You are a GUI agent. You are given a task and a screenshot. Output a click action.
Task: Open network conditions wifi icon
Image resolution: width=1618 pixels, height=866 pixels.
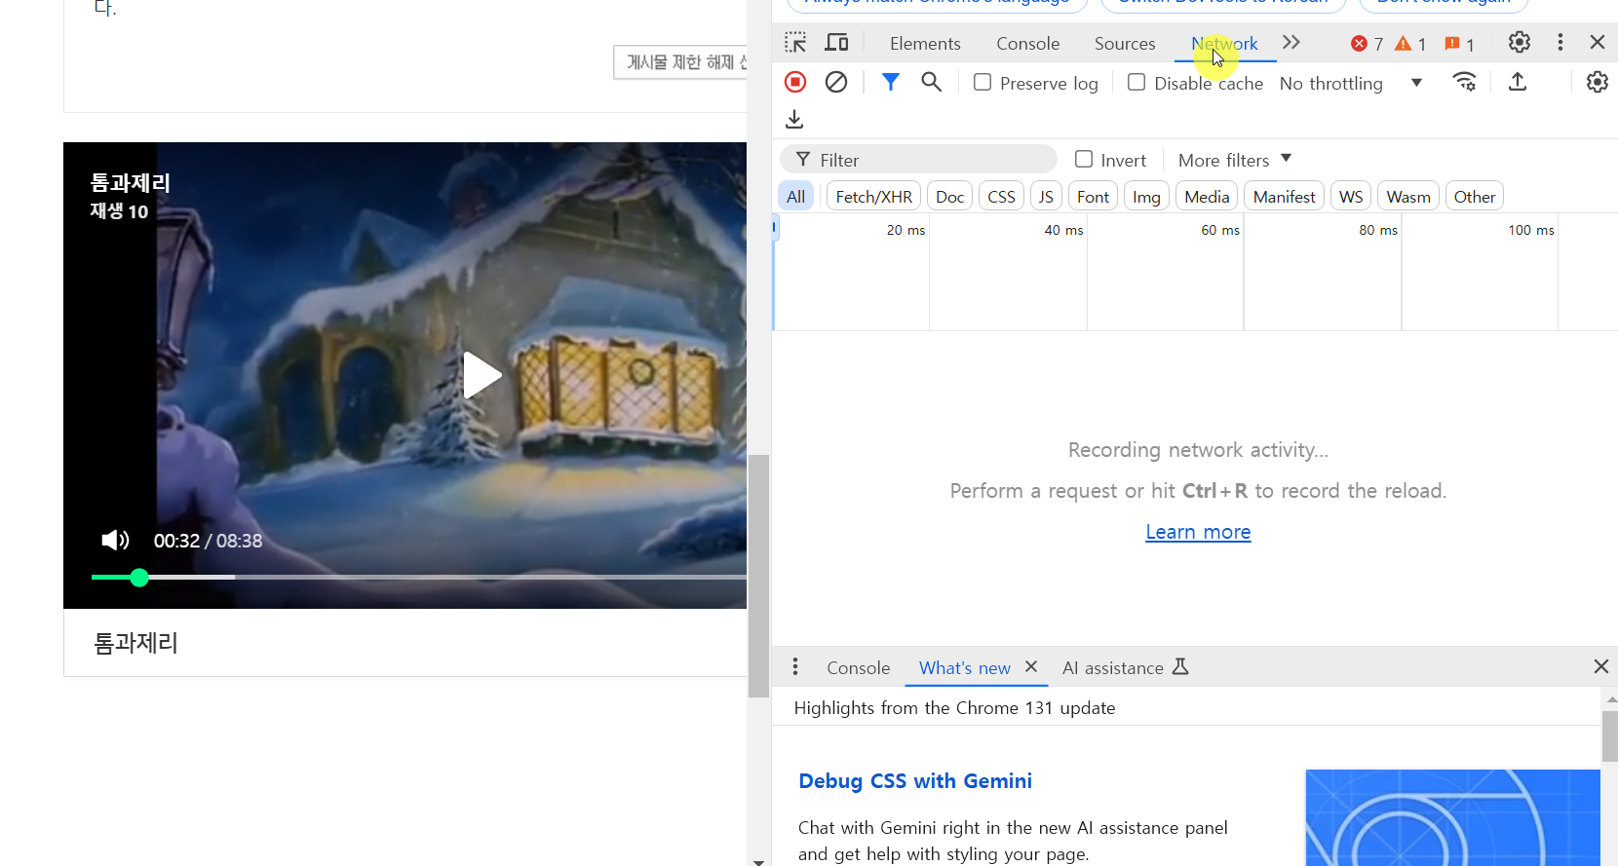[x=1464, y=83]
